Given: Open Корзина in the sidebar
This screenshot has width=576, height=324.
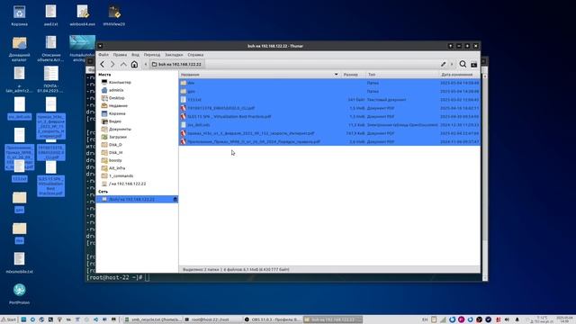Looking at the screenshot, I should click(137, 113).
